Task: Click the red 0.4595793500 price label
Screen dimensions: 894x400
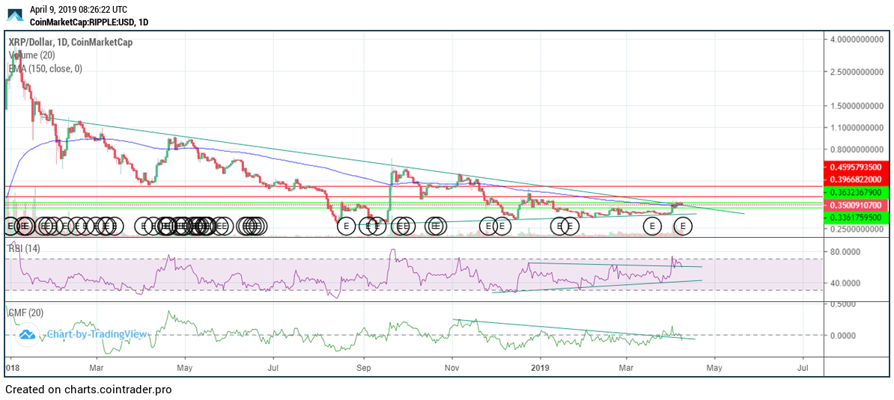Action: click(x=857, y=168)
